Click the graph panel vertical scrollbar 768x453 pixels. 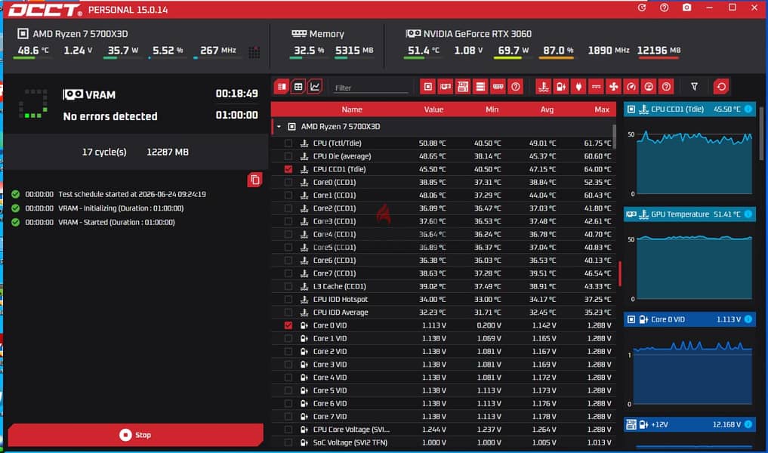click(761, 133)
